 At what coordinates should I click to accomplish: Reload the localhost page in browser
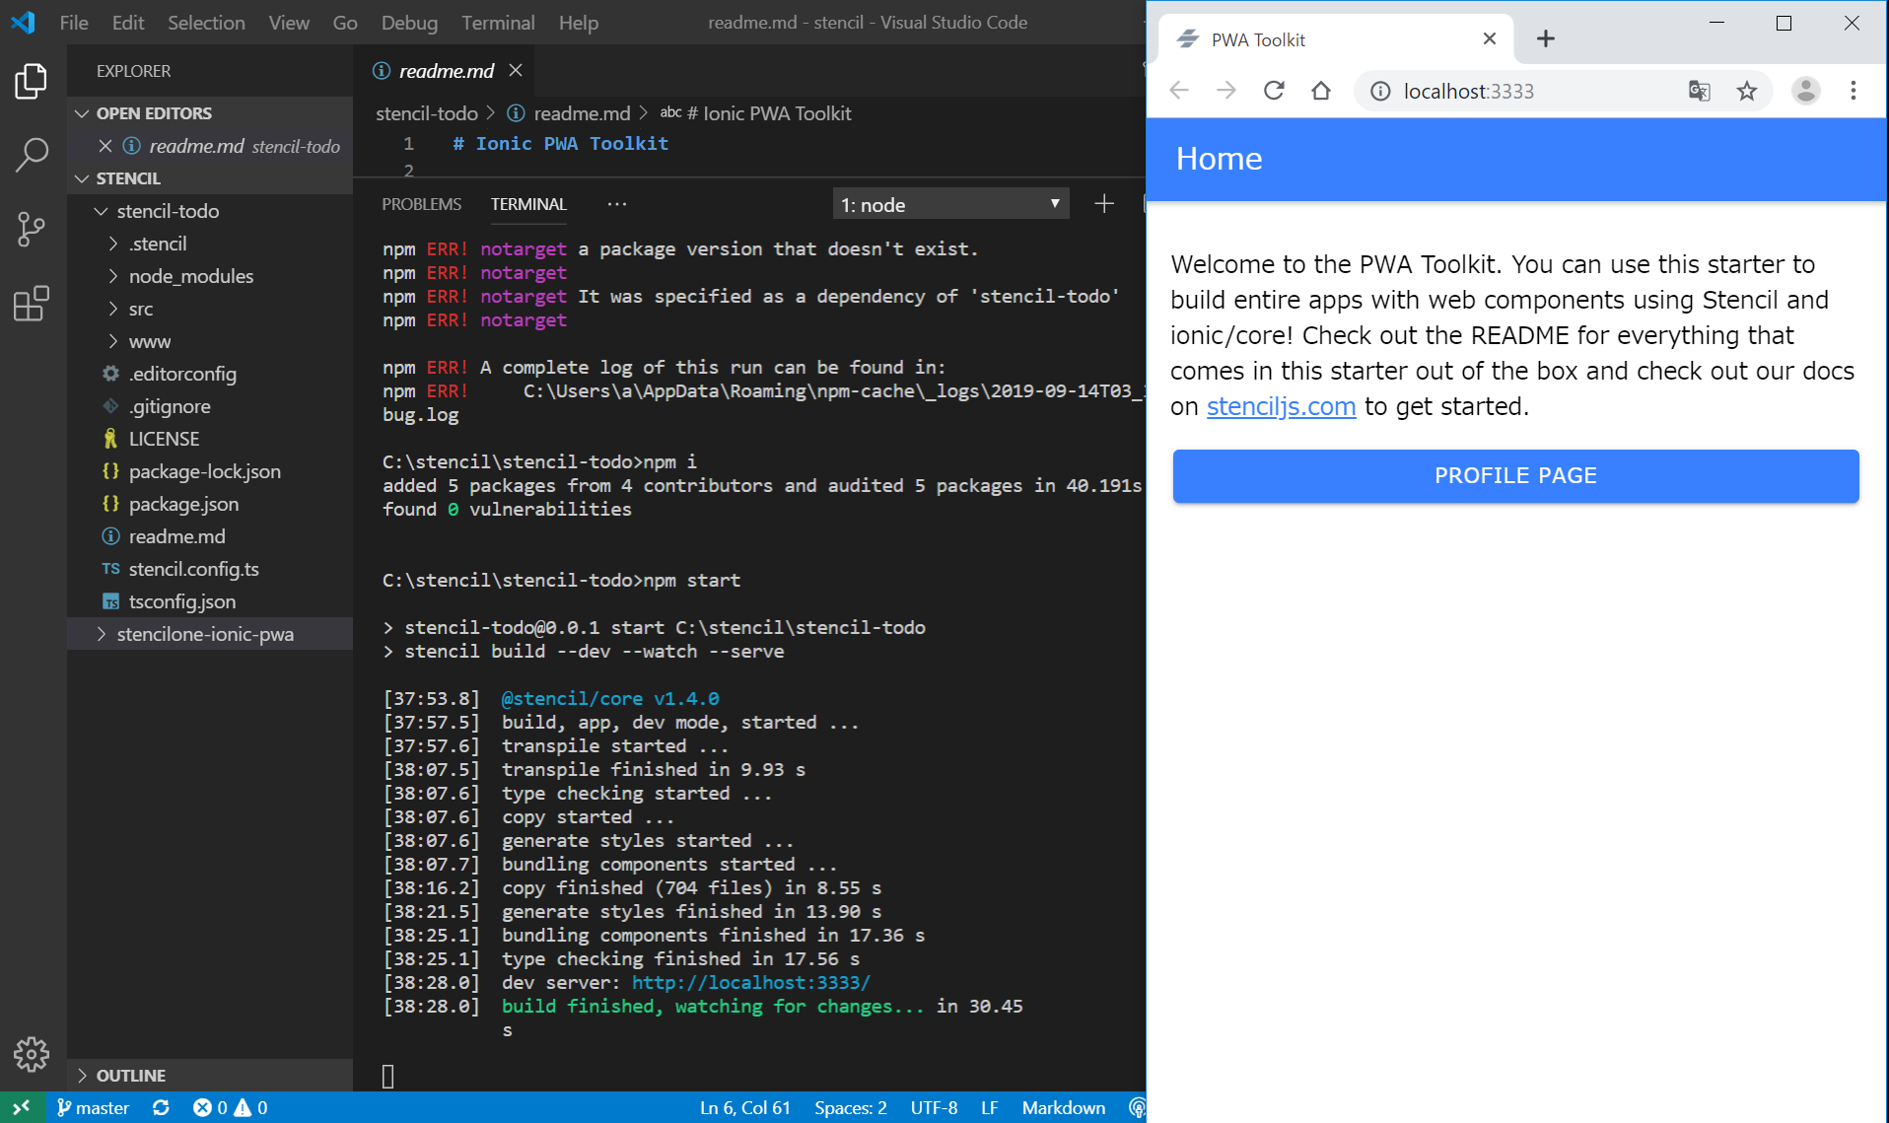(x=1274, y=91)
